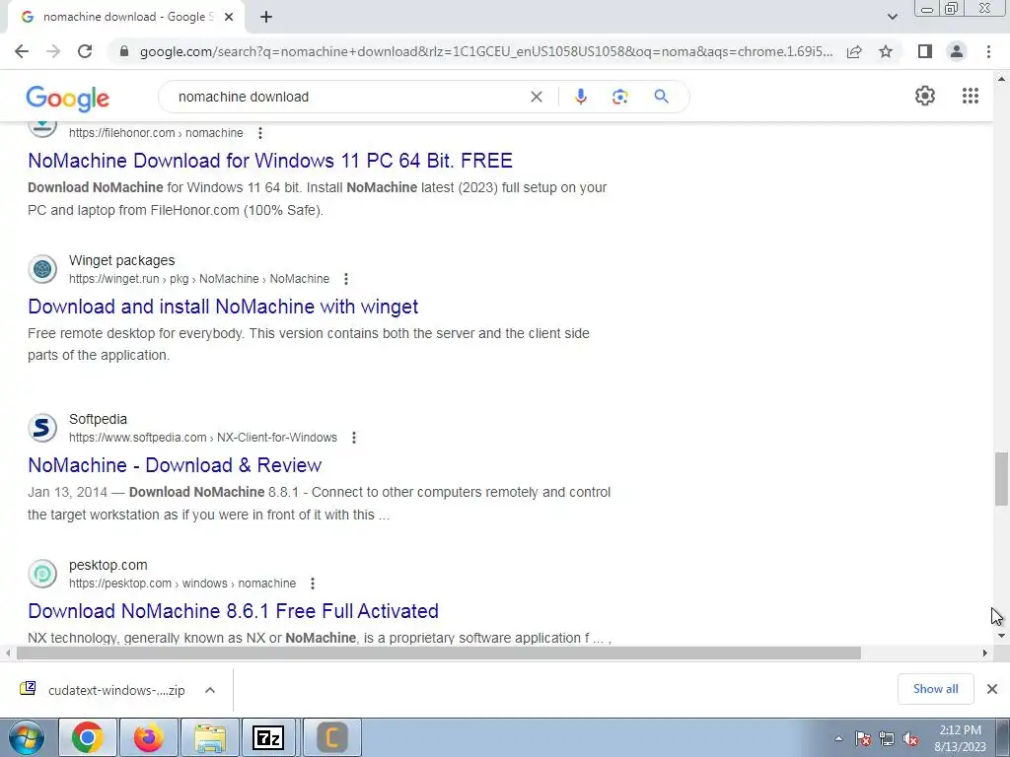Go back with the browser back arrow
Image resolution: width=1010 pixels, height=757 pixels.
pos(22,51)
